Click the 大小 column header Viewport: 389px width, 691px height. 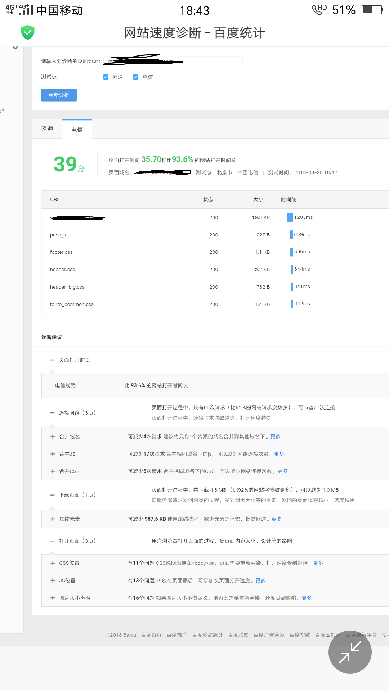click(258, 199)
